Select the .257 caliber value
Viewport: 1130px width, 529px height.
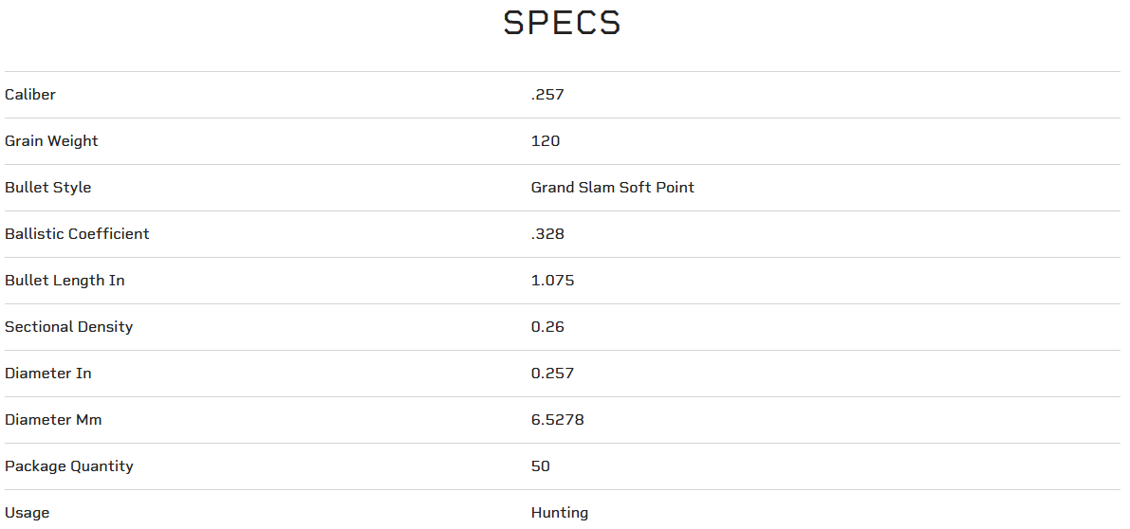(547, 95)
